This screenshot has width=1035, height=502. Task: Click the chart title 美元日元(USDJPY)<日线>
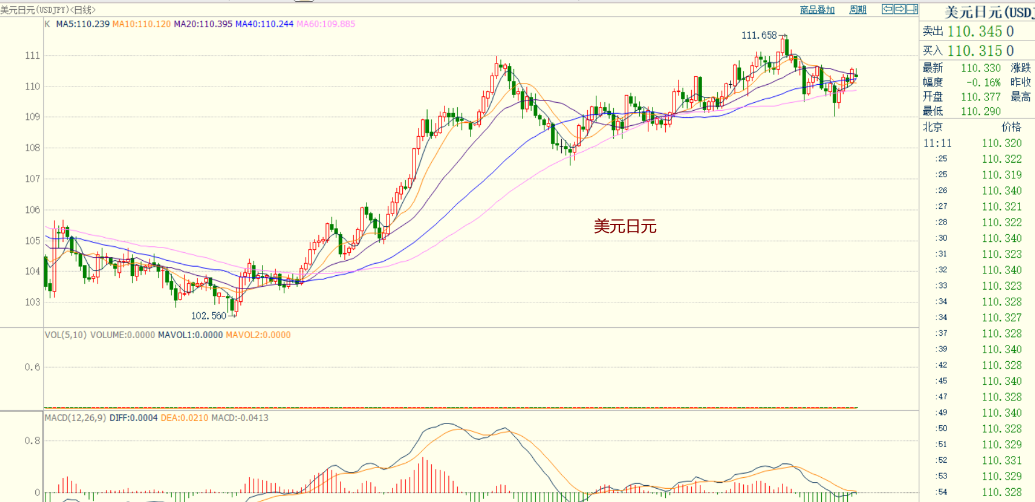[49, 10]
